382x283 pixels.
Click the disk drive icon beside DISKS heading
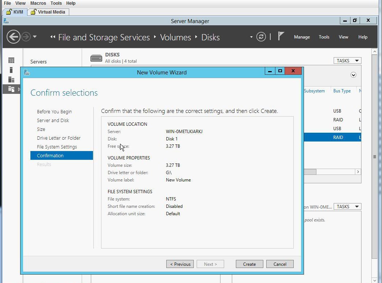tap(96, 58)
